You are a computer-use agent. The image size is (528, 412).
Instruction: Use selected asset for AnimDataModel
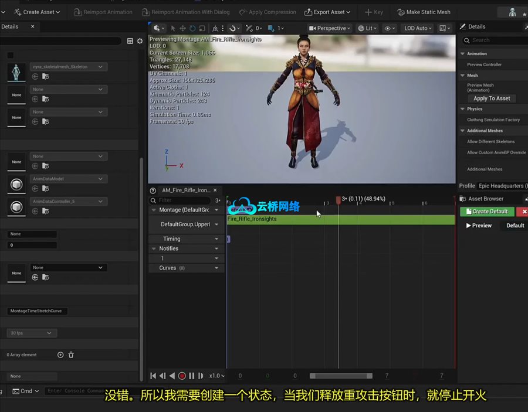click(x=35, y=189)
